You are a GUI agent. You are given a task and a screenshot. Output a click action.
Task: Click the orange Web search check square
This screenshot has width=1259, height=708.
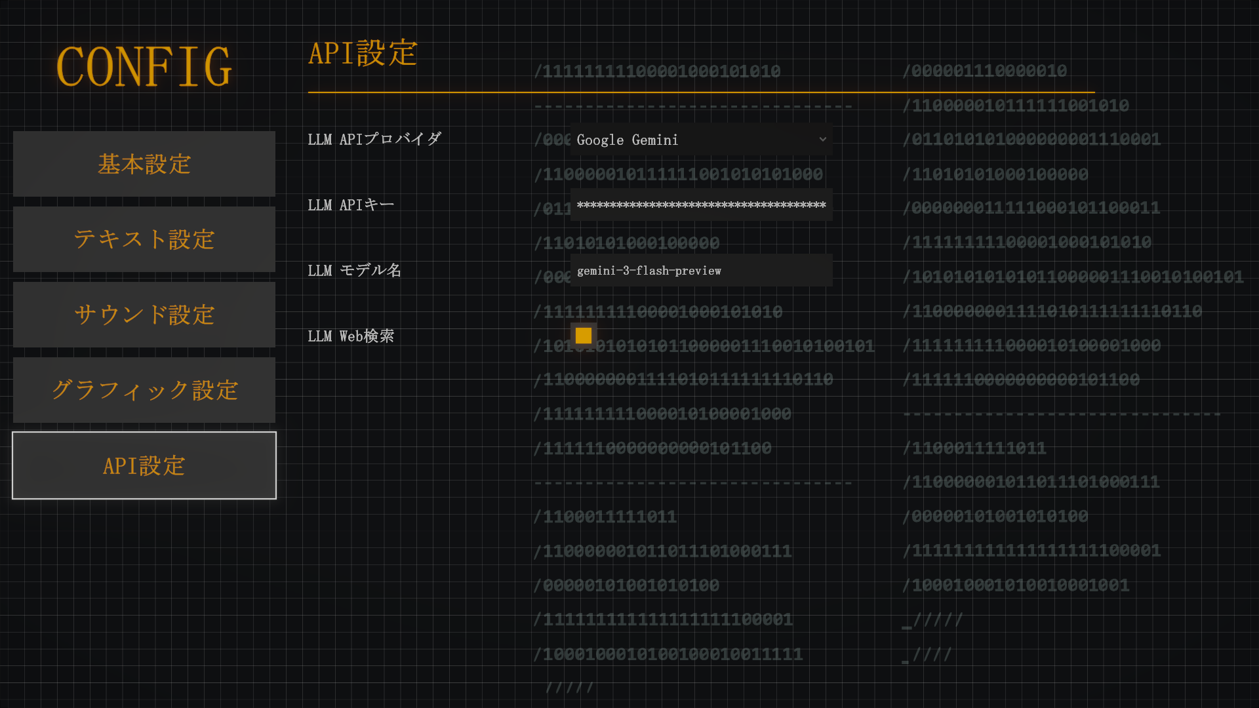pos(583,336)
